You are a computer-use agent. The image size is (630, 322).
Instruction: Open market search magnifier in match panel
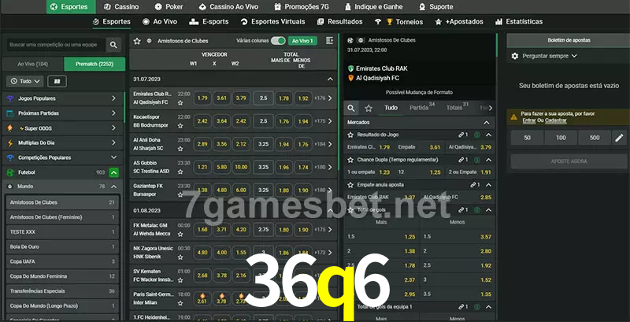(x=351, y=108)
